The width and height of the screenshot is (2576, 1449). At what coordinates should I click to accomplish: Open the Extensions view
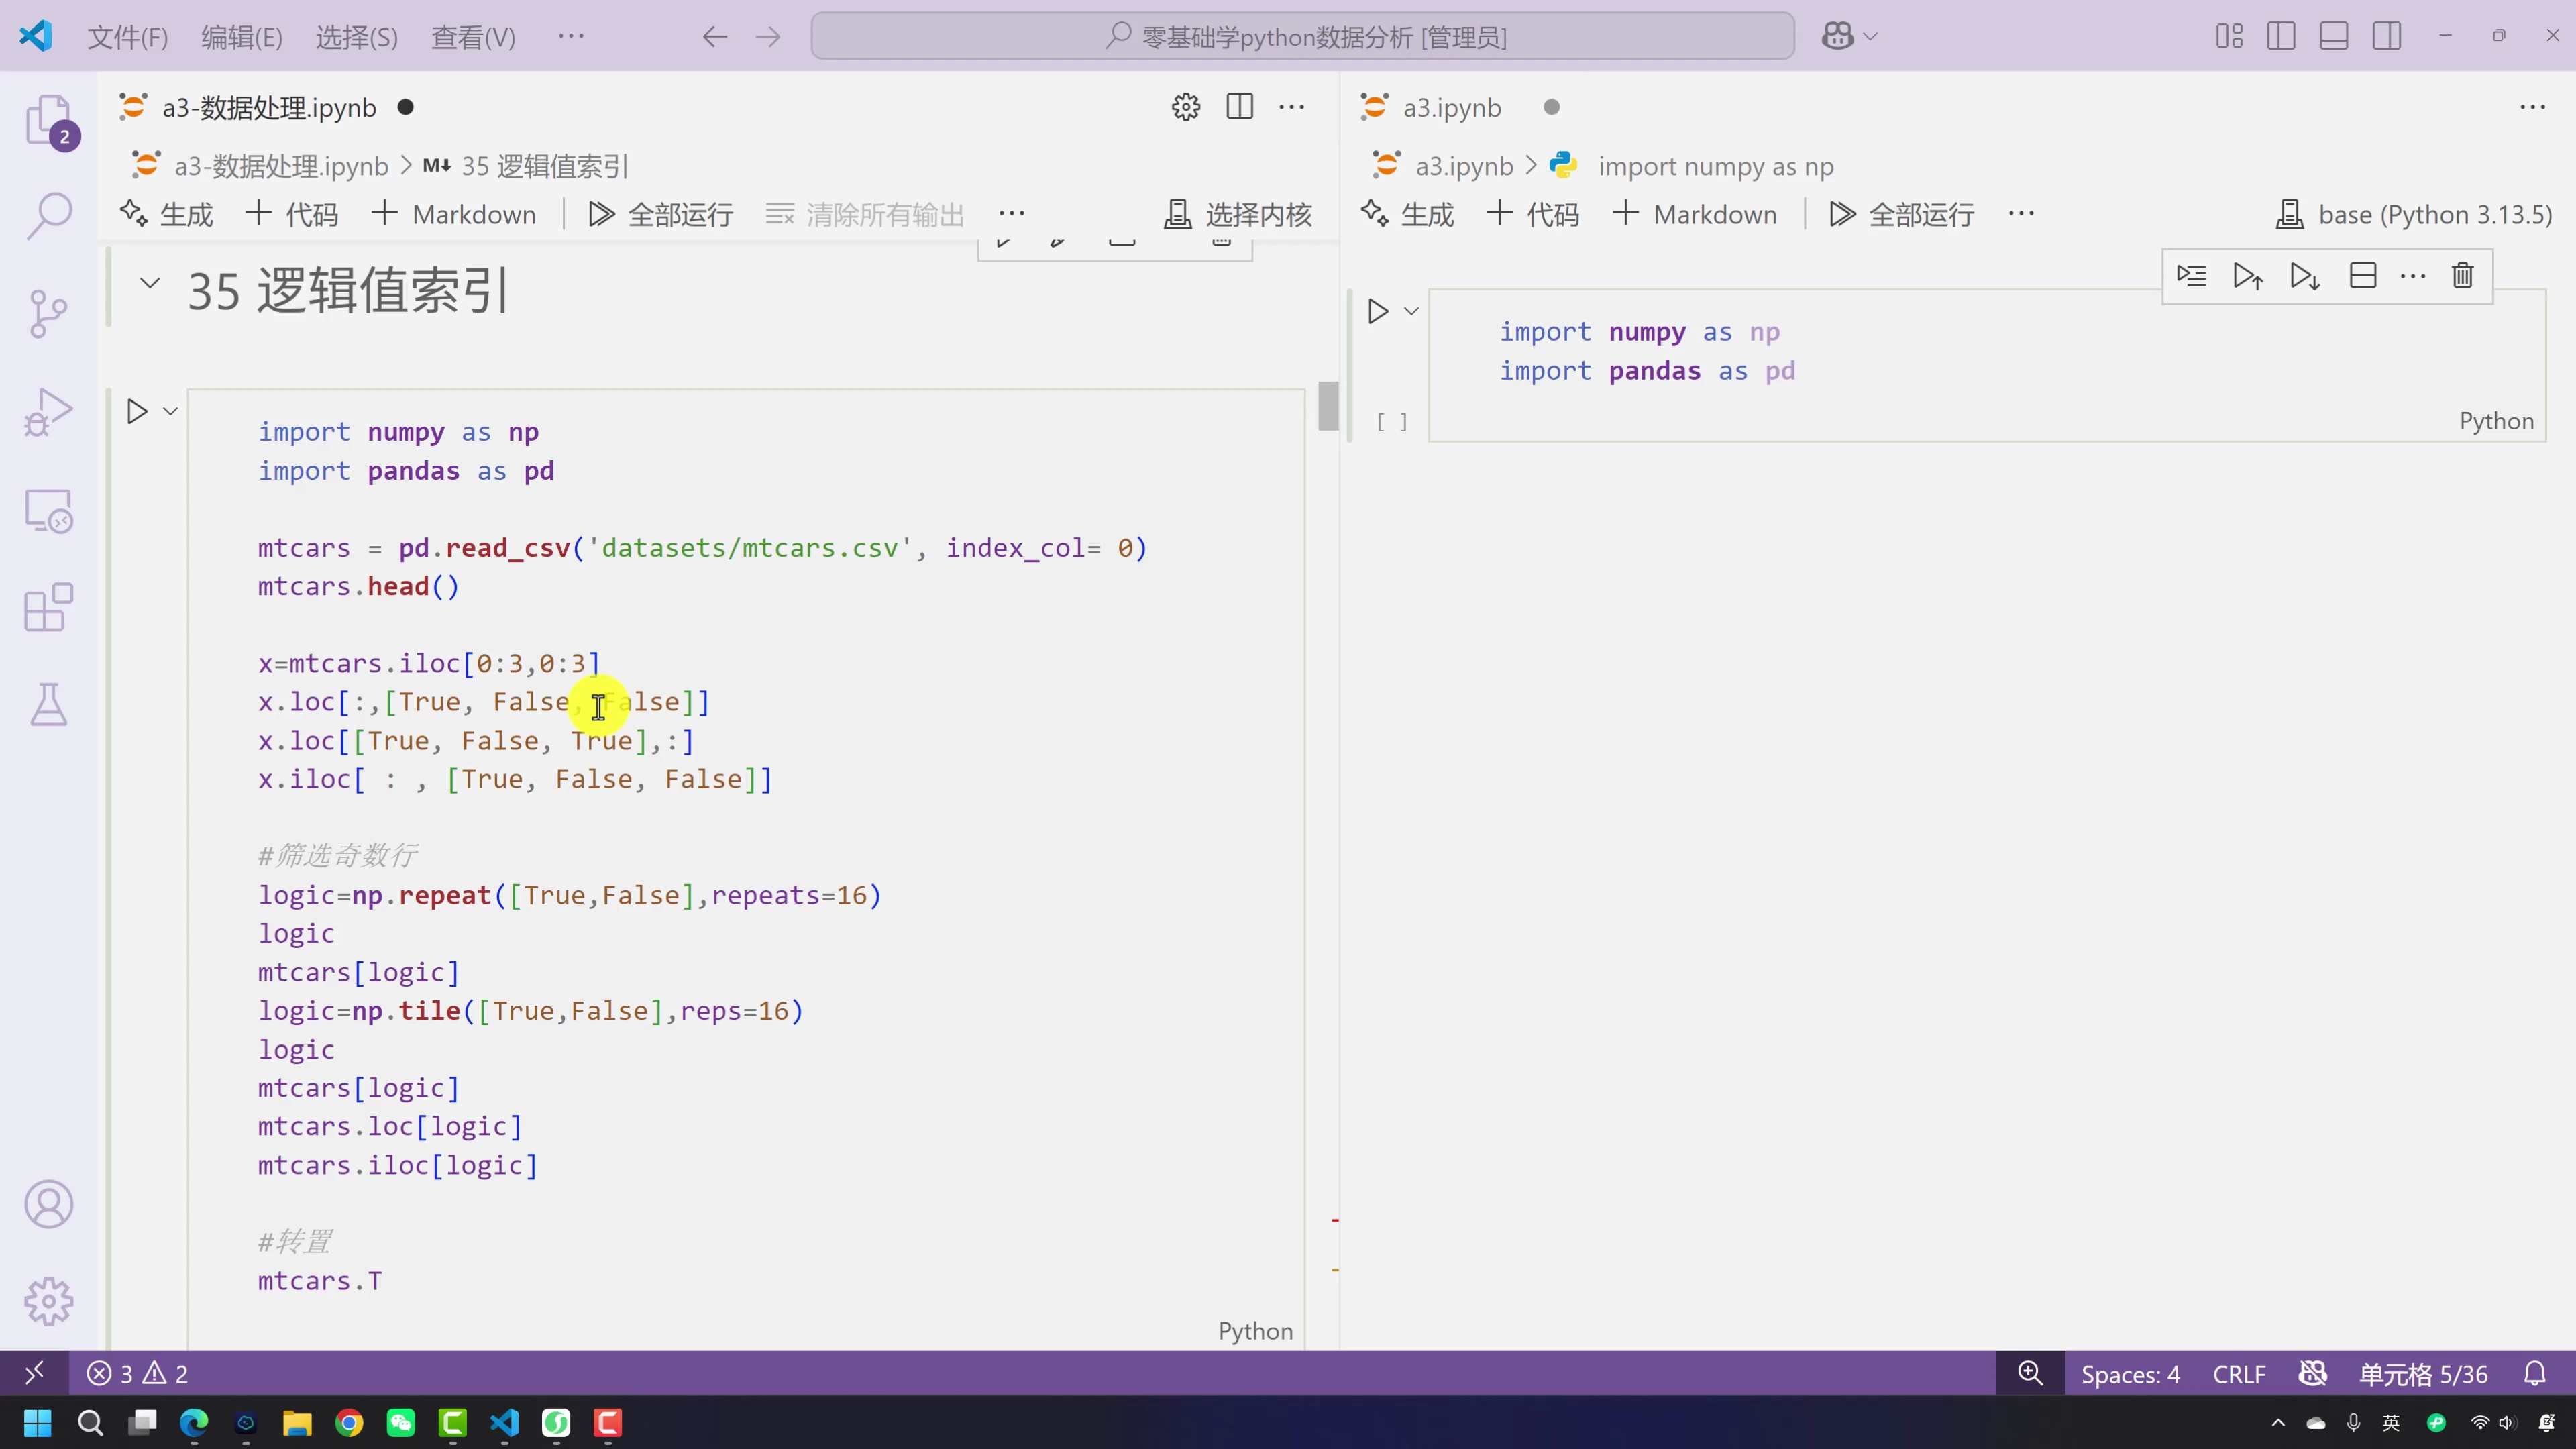48,607
